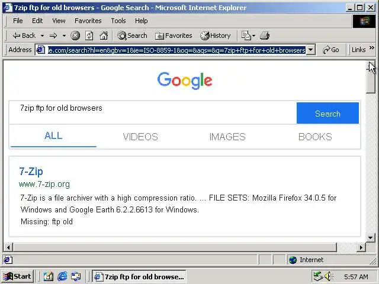Viewport: 379px width, 284px height.
Task: Open the Help menu
Action: click(141, 21)
